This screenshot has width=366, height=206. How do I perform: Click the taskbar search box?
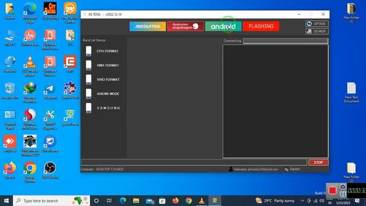tap(51, 201)
